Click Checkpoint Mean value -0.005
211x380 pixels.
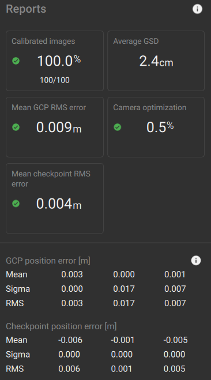point(175,340)
